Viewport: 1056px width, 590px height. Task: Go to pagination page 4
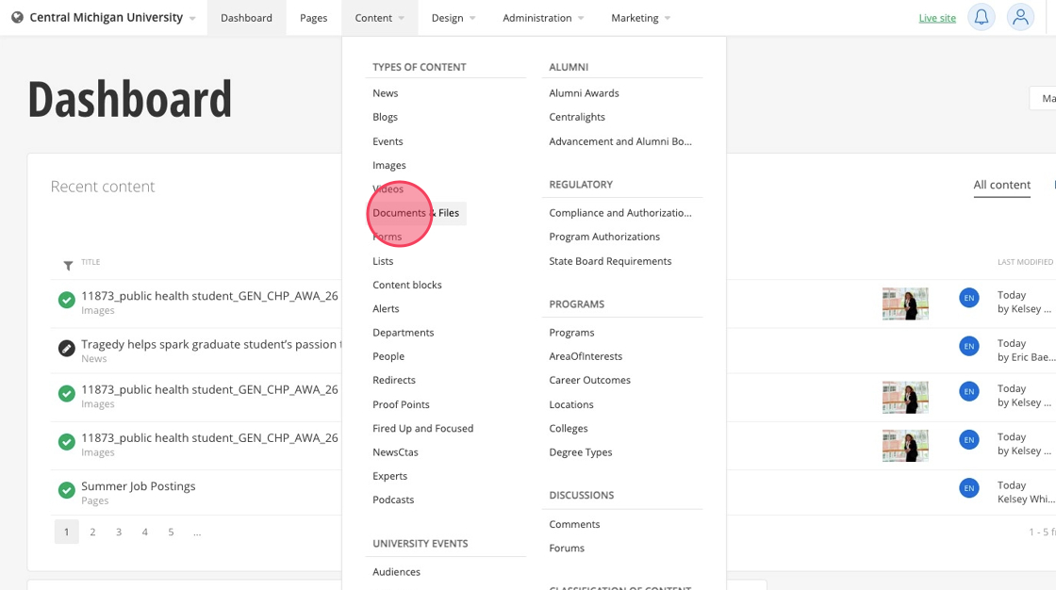click(x=144, y=533)
